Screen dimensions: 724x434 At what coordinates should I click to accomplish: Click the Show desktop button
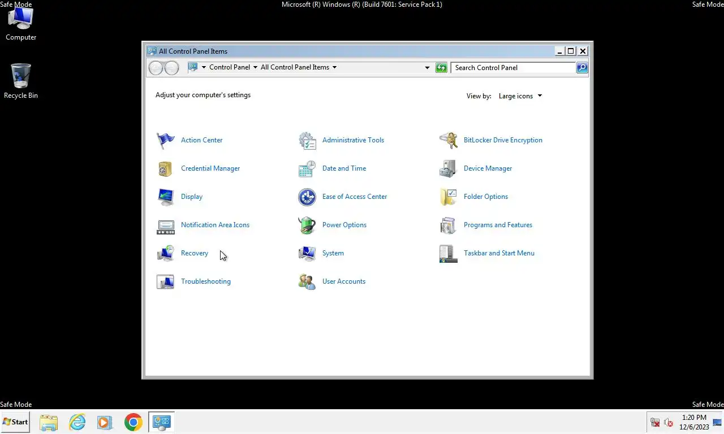(718, 422)
